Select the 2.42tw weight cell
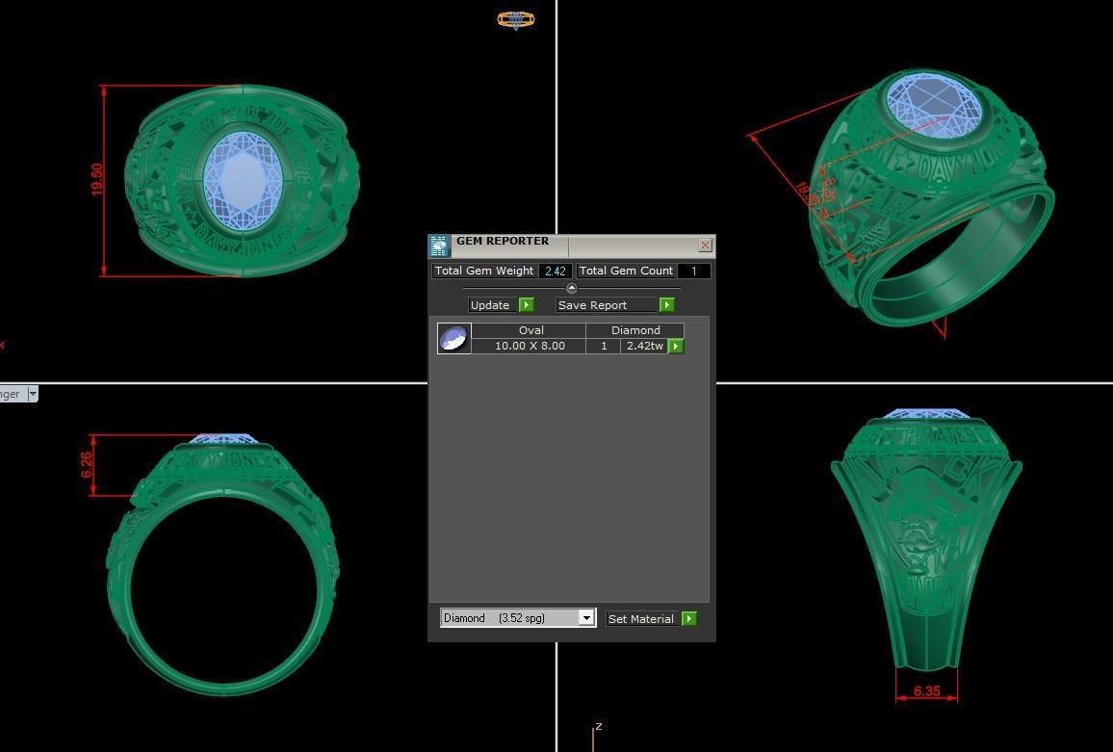The image size is (1113, 752). 644,346
